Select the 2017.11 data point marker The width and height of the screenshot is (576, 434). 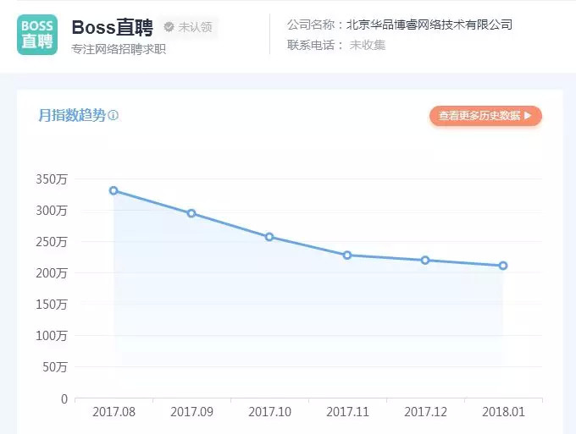click(x=347, y=255)
